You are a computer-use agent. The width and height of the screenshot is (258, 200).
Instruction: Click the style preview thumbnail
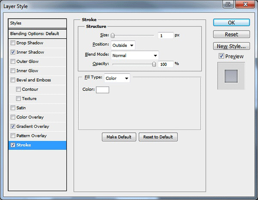(x=231, y=76)
